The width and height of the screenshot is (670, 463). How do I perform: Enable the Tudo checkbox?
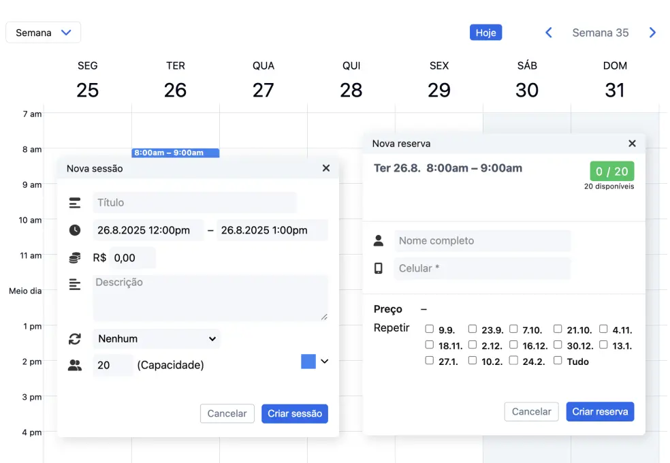point(558,360)
